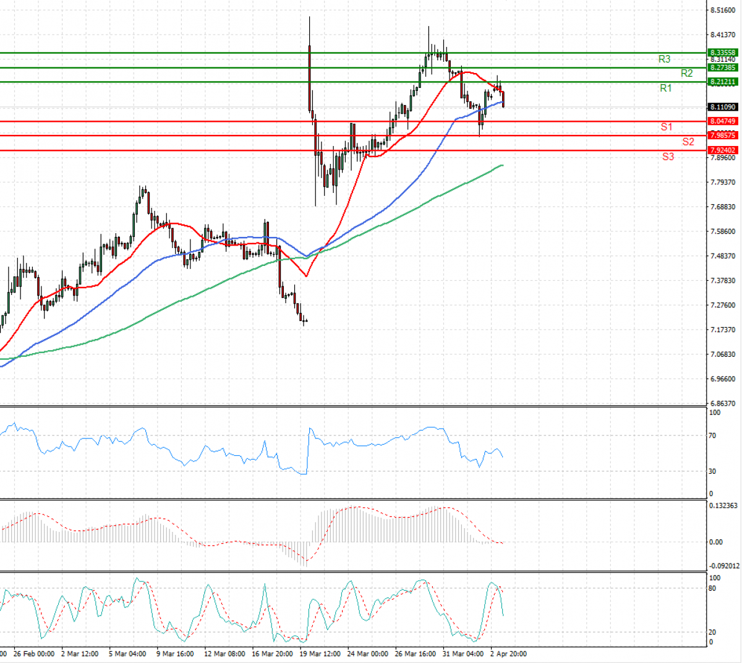The height and width of the screenshot is (663, 742).
Task: Select the S3 support label
Action: pos(668,156)
